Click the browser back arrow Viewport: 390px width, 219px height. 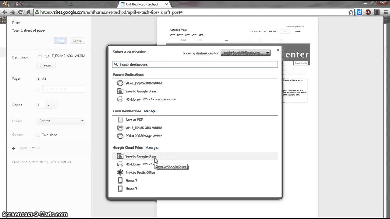[x=4, y=12]
